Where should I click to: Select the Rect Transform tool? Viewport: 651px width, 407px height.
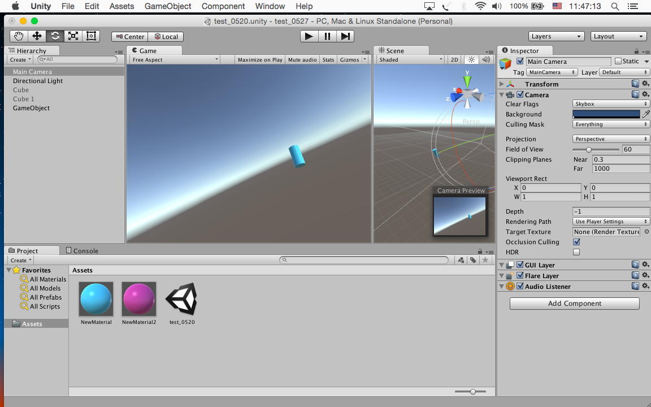(x=91, y=36)
